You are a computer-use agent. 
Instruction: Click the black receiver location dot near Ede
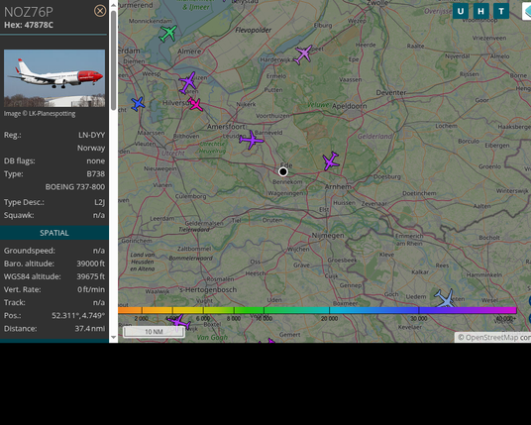pos(283,171)
